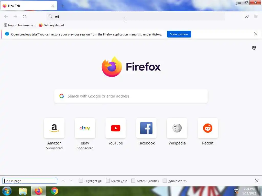Go forward using the forward arrow
This screenshot has width=262, height=196.
[x=15, y=17]
